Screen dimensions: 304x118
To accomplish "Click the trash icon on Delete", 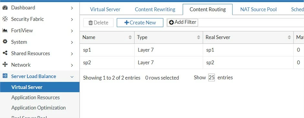I will click(91, 23).
